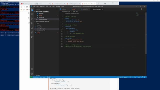This screenshot has width=160, height=90.
Task: Open the editor More Actions ellipsis
Action: pos(144,9)
